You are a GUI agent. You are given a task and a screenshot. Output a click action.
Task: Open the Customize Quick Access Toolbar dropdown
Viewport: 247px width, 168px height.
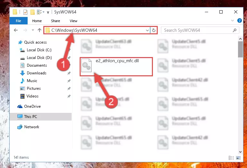click(x=48, y=12)
